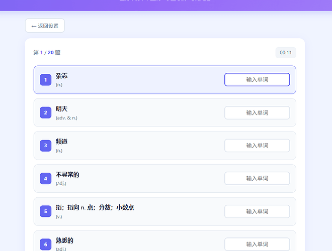
Task: Activate the input box in question 5
Action: [x=257, y=211]
